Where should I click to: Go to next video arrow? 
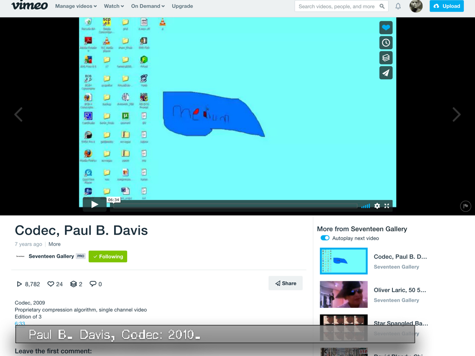coord(456,114)
